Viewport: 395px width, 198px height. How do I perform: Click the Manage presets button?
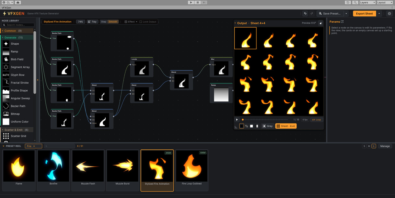(385, 146)
